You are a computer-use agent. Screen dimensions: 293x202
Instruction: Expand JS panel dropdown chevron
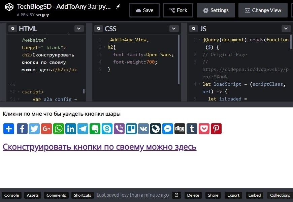coord(286,29)
